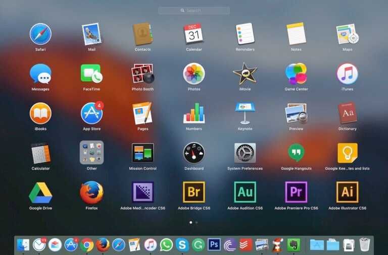This screenshot has height=255, width=388.
Task: Open iMovie
Action: click(x=245, y=74)
